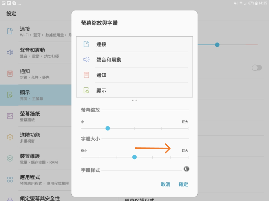Click the preview page indicator dots
Viewport: 269px width, 201px height.
click(x=135, y=100)
